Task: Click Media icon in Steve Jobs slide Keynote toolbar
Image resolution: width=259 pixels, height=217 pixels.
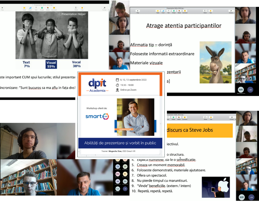Action: click(x=179, y=117)
